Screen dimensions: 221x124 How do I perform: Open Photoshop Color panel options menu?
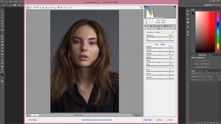coord(220,10)
